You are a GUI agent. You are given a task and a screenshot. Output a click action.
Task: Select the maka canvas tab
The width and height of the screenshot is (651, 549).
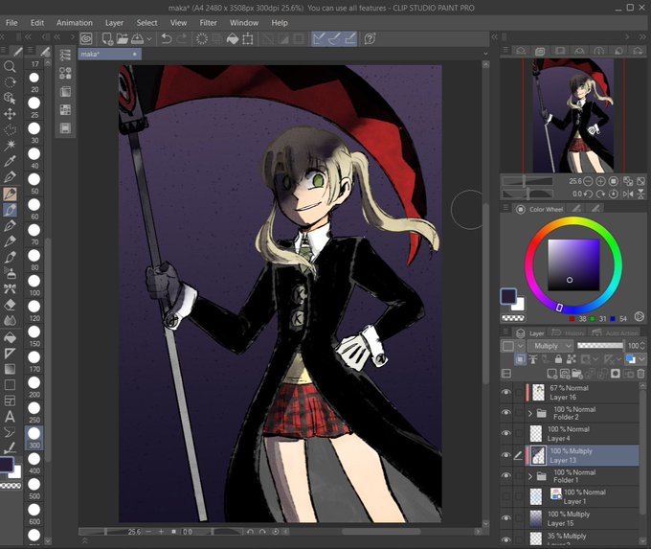coord(109,54)
